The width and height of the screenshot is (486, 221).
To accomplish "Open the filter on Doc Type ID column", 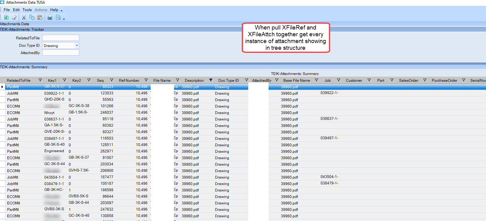I will tap(246, 80).
